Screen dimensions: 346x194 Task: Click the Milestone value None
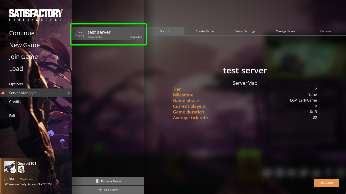pos(312,95)
